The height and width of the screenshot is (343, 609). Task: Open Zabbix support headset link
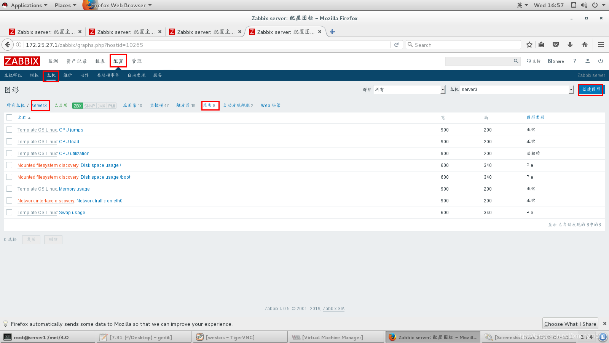pyautogui.click(x=533, y=61)
